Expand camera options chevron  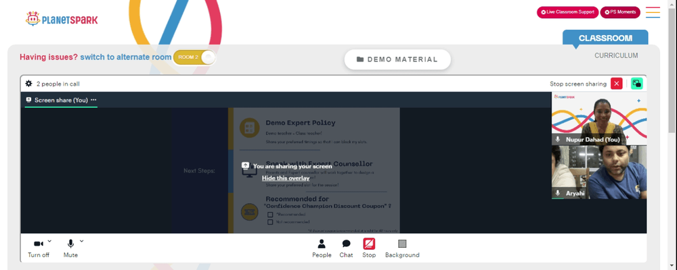click(x=49, y=241)
